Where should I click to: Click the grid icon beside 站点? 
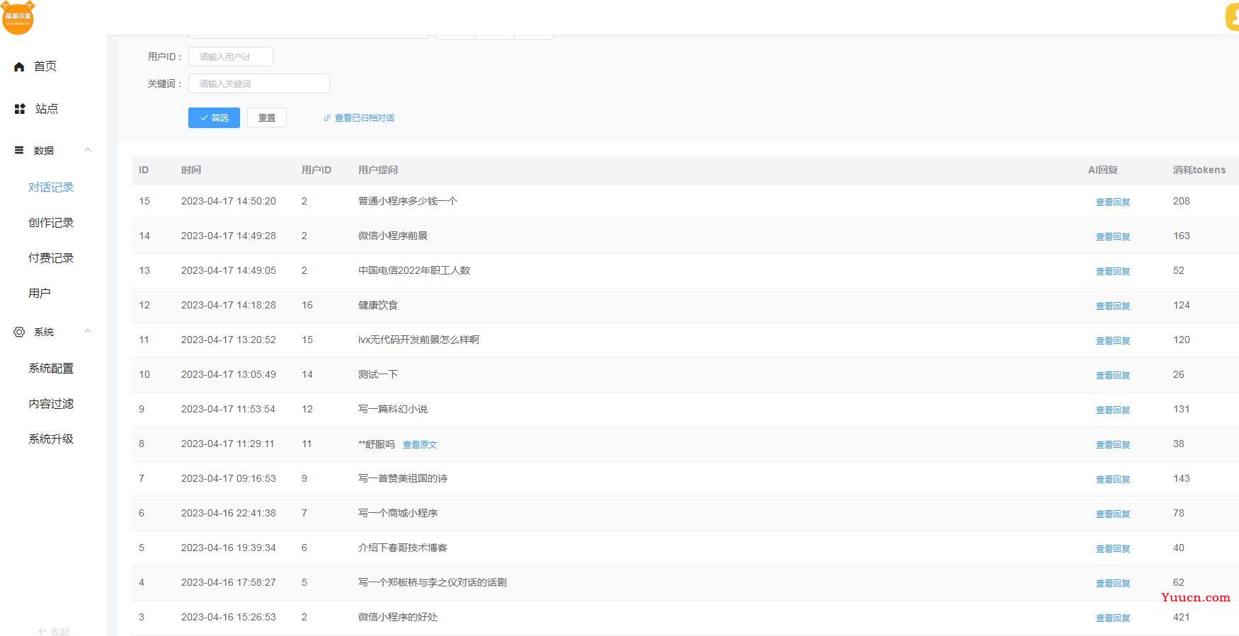[20, 109]
